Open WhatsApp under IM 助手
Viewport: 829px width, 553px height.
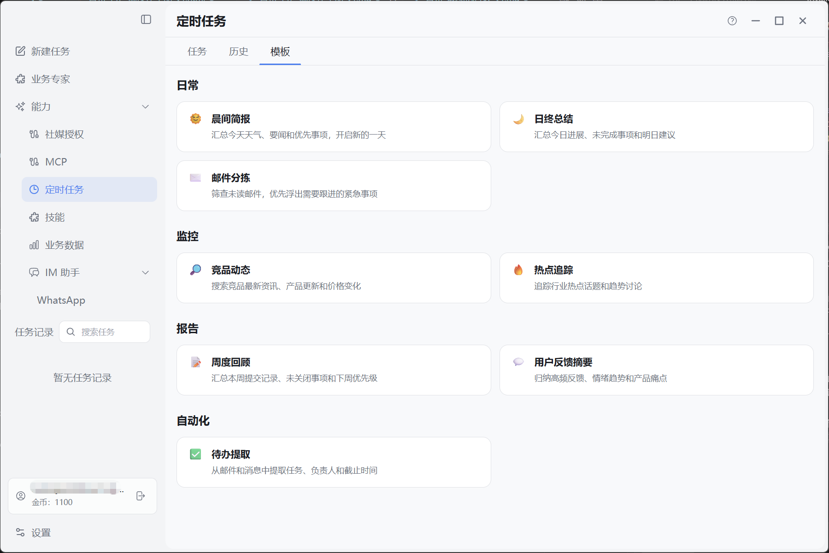61,300
